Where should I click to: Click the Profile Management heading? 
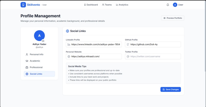(40, 16)
